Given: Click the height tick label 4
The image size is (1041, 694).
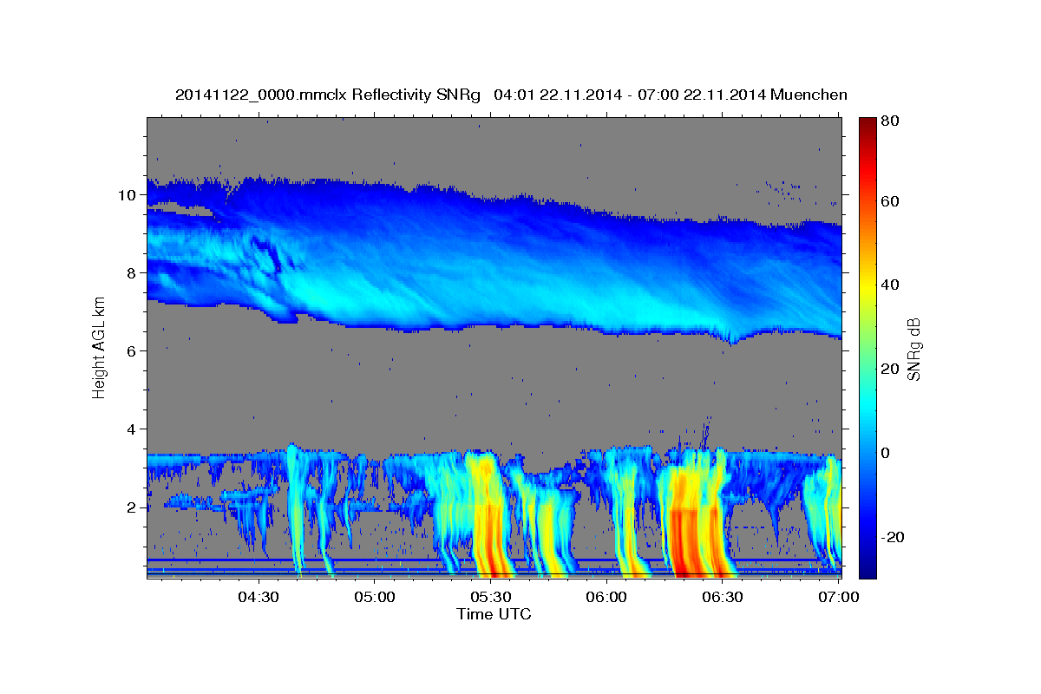Looking at the screenshot, I should click(x=133, y=429).
